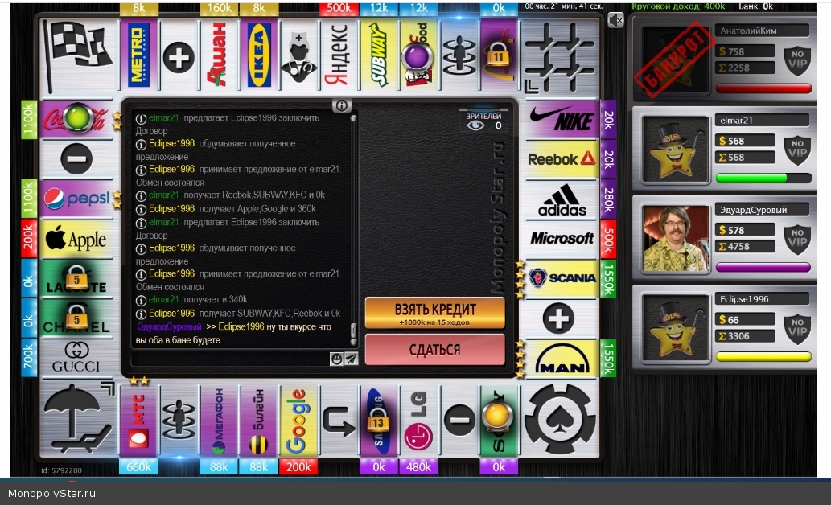Click ВЗЯТЬ КРЕДИТ button
Viewport: 831px width, 505px height.
pos(434,313)
